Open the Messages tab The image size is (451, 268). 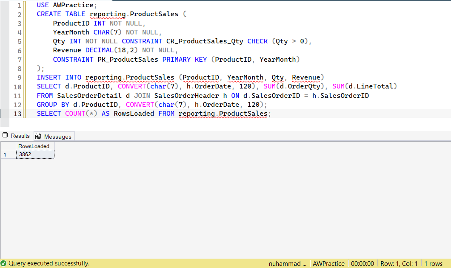[x=54, y=136]
